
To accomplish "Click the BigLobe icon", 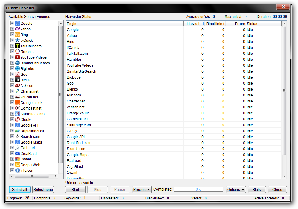I will click(18, 68).
